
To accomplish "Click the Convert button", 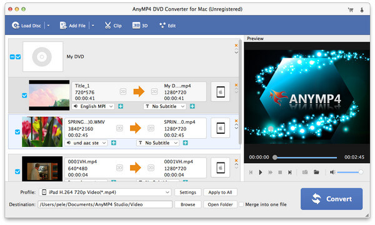I will pos(331,199).
